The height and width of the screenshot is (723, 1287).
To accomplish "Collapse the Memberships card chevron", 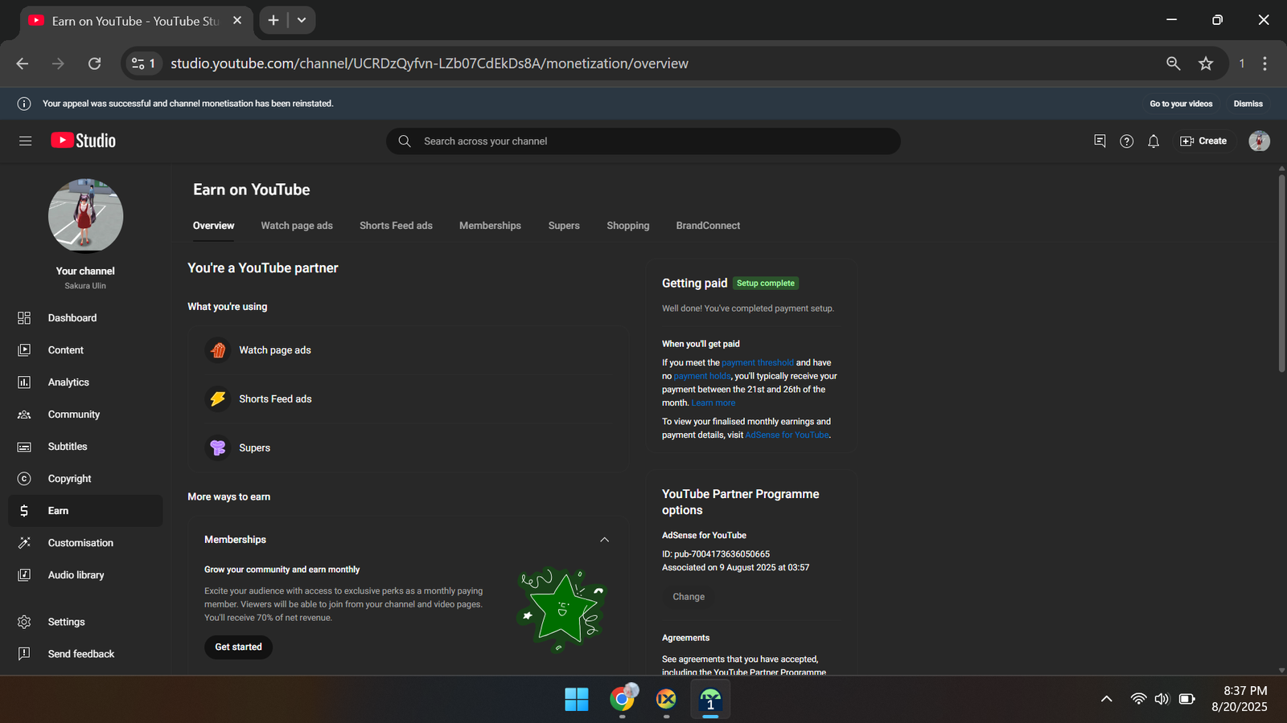I will click(x=605, y=540).
